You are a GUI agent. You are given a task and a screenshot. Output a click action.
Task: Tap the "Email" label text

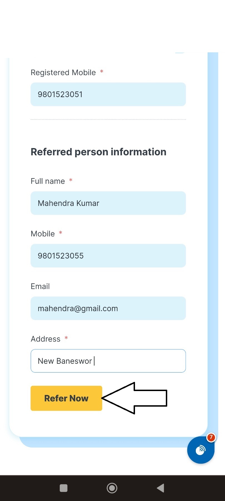[40, 286]
